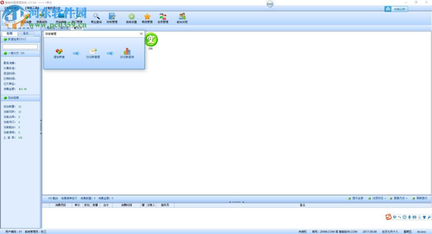Collapse the 一楼大厅 C01 info section
432x234 pixels.
click(x=20, y=53)
